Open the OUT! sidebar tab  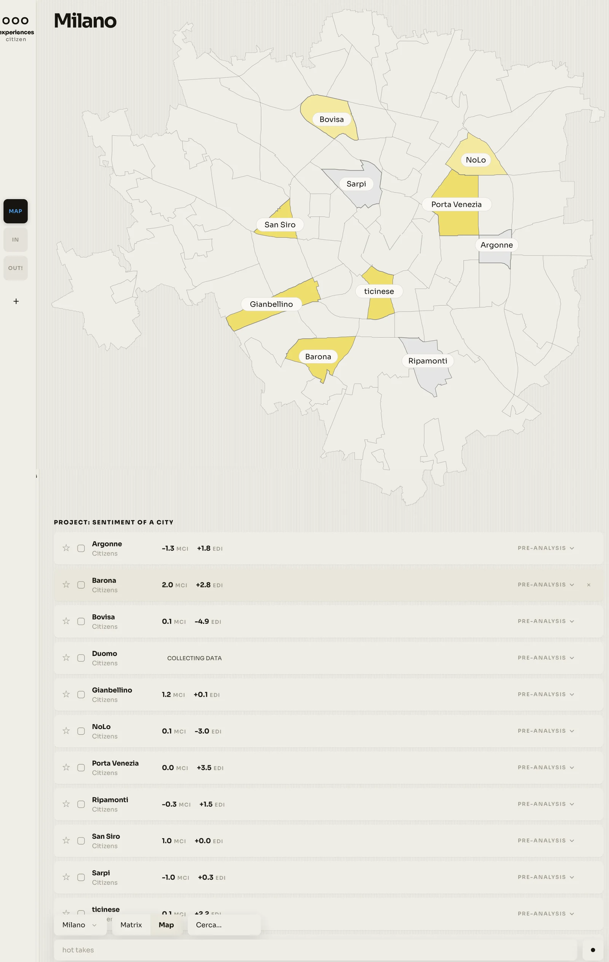click(x=16, y=268)
